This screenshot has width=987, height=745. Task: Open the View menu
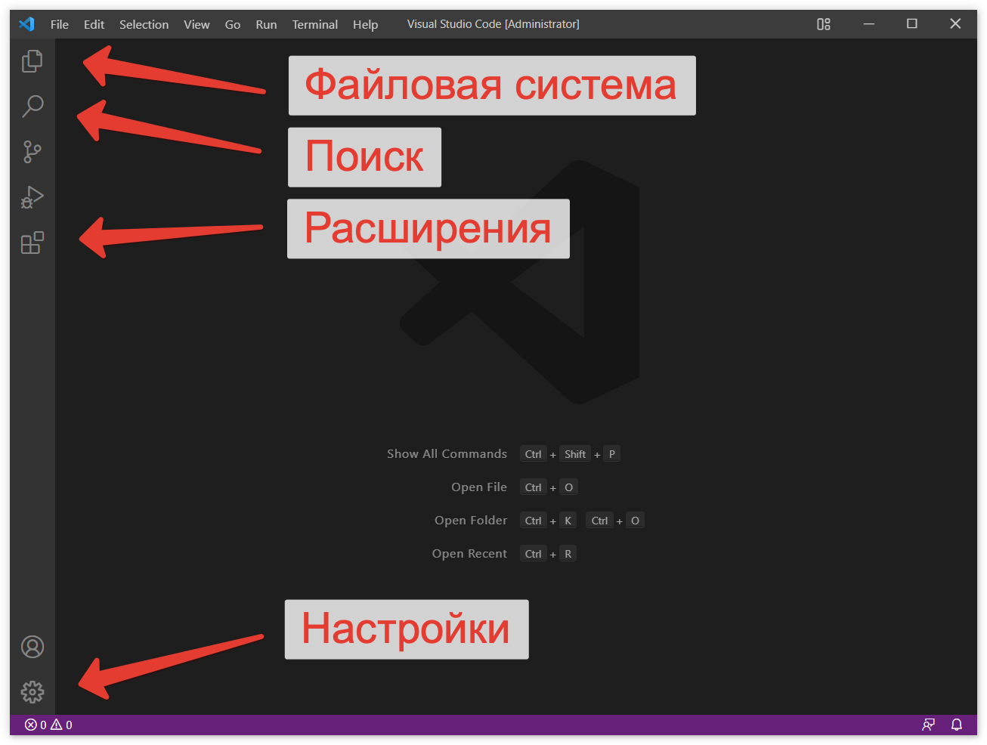(x=196, y=23)
